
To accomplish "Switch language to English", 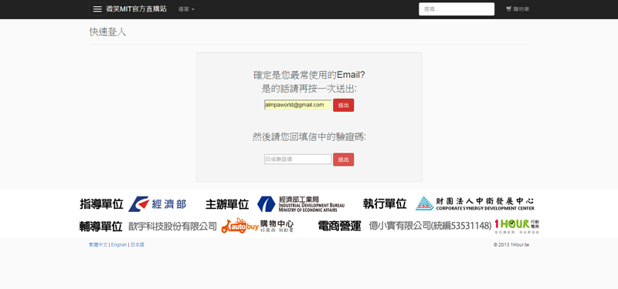I will [119, 244].
